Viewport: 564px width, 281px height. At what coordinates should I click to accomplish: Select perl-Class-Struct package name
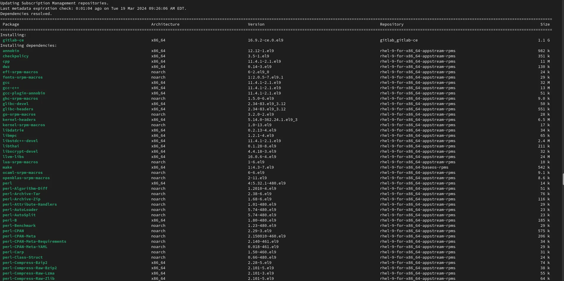click(x=23, y=257)
